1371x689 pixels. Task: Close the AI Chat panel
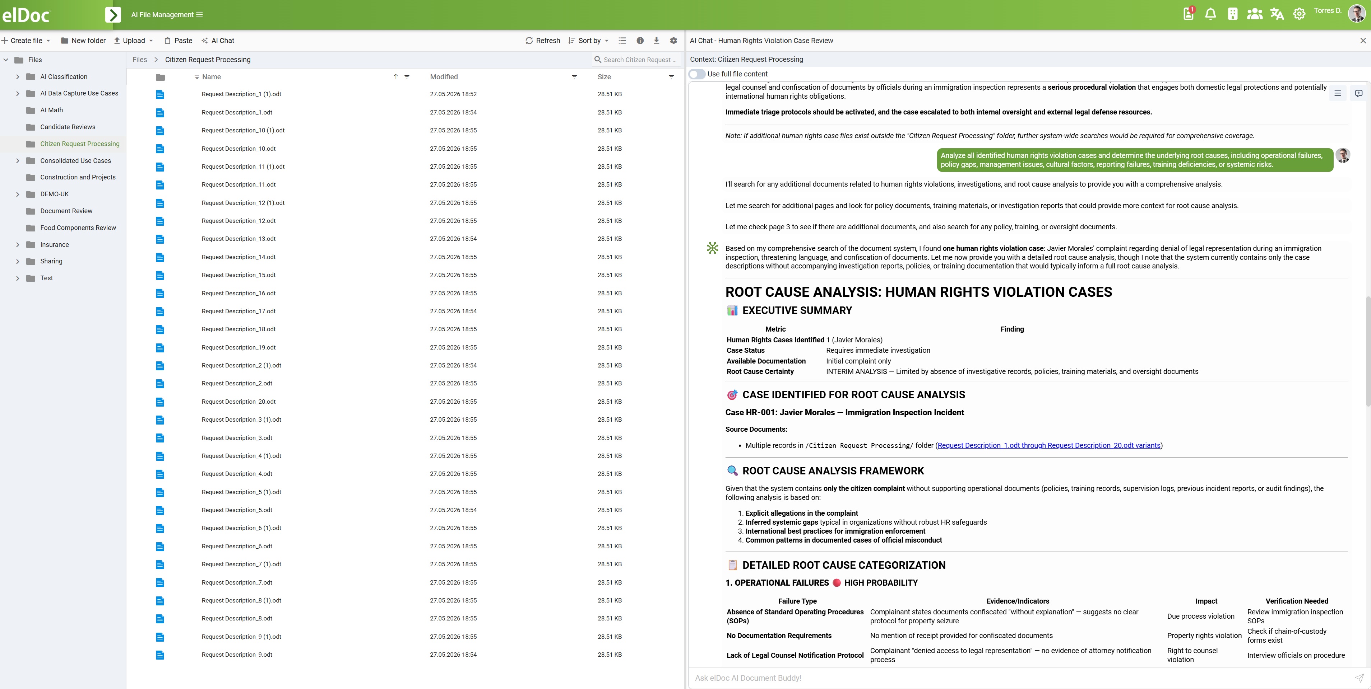pyautogui.click(x=1363, y=41)
